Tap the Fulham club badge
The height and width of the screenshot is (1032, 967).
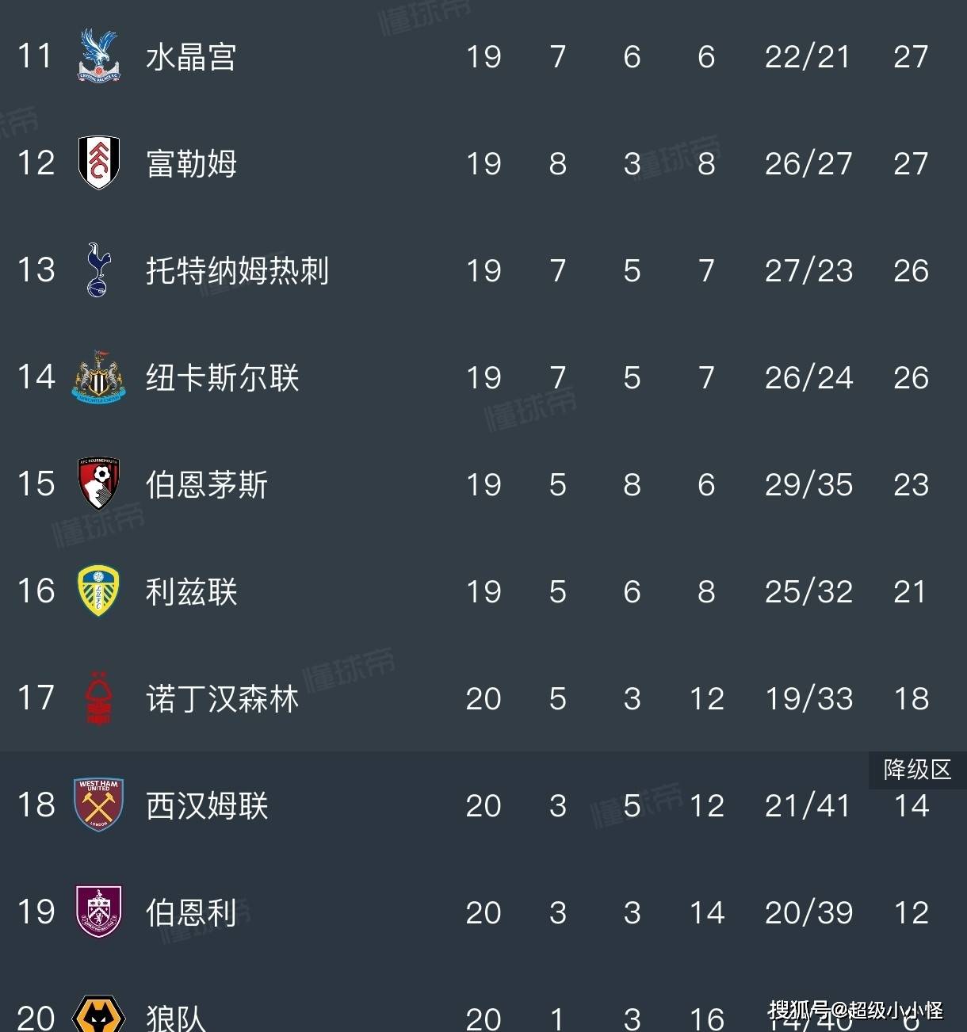(99, 163)
